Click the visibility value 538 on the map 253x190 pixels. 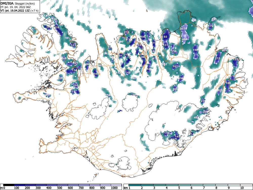[x=54, y=19]
